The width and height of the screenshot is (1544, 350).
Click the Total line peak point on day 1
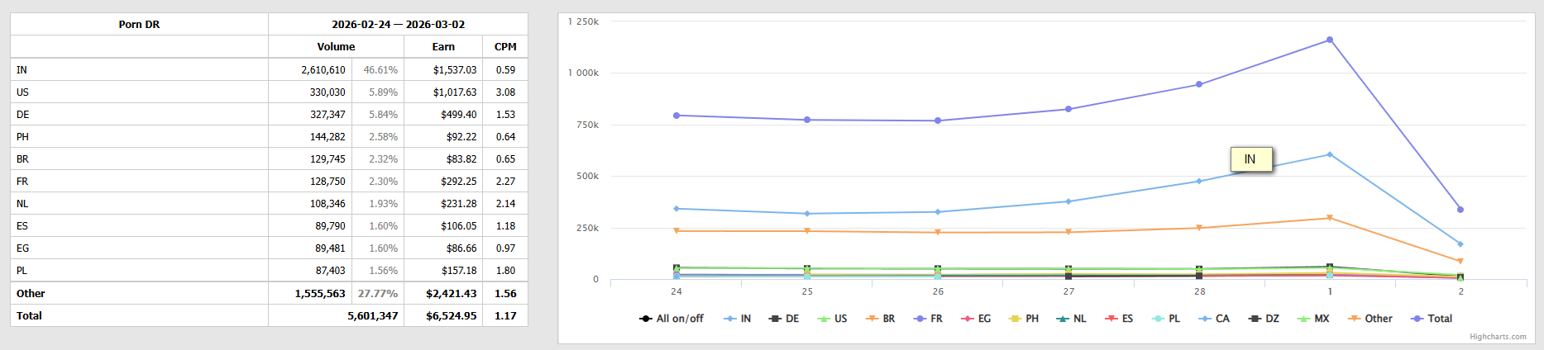(x=1330, y=40)
